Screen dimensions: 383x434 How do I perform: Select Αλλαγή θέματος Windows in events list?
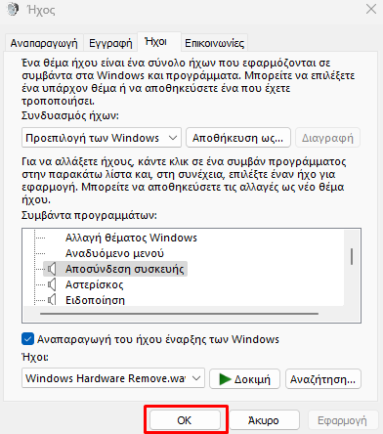click(131, 238)
